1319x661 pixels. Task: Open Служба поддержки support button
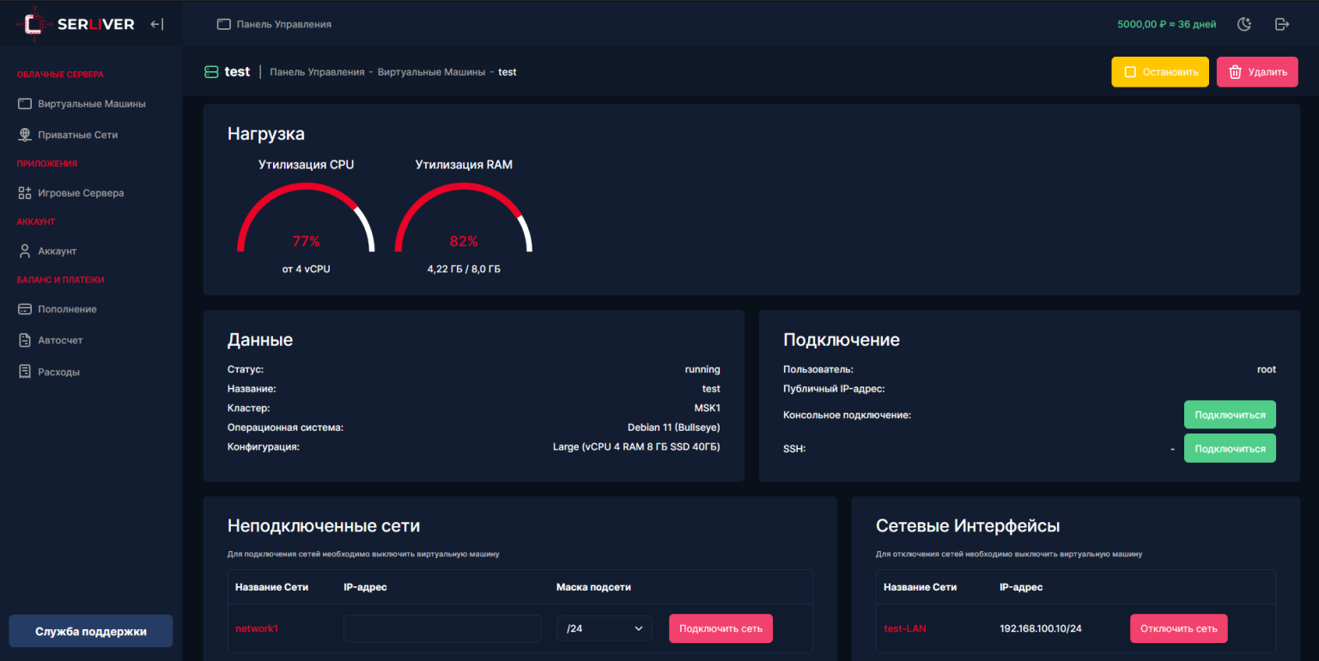point(91,631)
